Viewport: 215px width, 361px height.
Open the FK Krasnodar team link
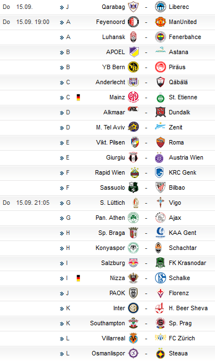[187, 263]
